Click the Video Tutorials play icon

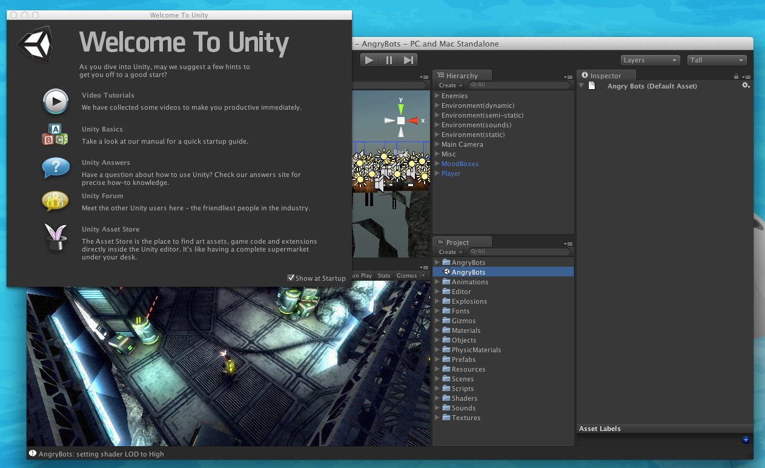click(x=55, y=101)
